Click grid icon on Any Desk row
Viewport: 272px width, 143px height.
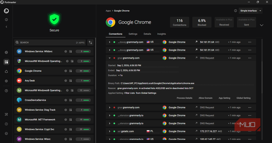[70, 80]
